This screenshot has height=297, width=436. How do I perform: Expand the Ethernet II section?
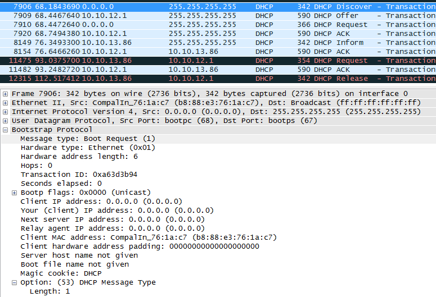click(6, 103)
